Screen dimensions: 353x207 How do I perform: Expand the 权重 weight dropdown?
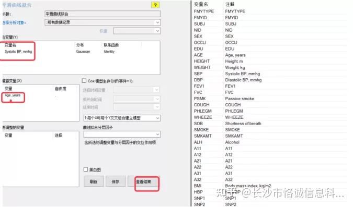137,31
